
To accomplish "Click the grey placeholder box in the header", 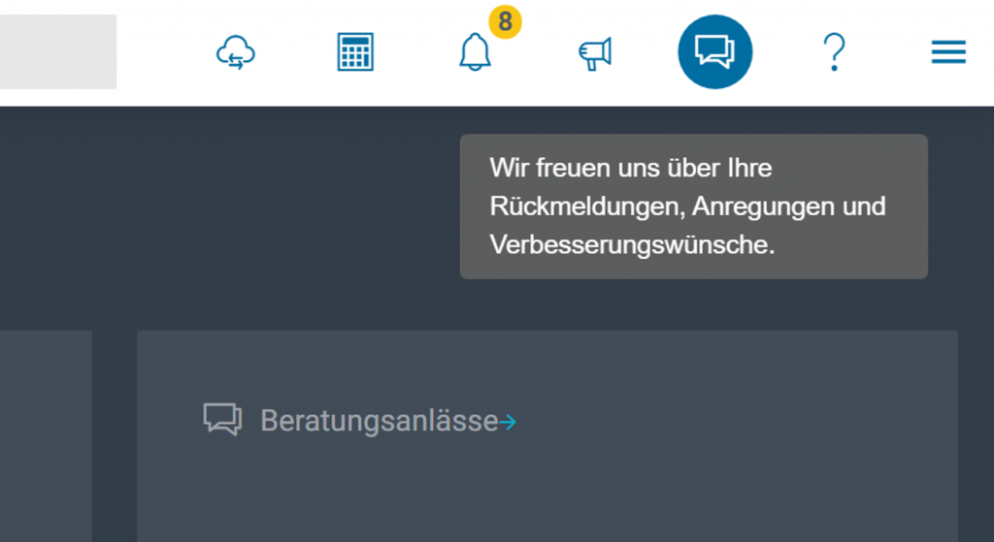I will tap(58, 52).
